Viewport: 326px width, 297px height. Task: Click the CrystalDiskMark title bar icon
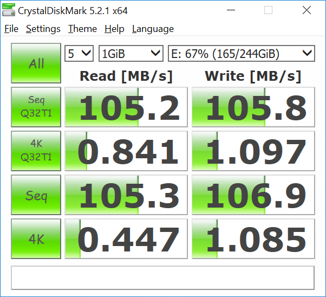[x=9, y=10]
